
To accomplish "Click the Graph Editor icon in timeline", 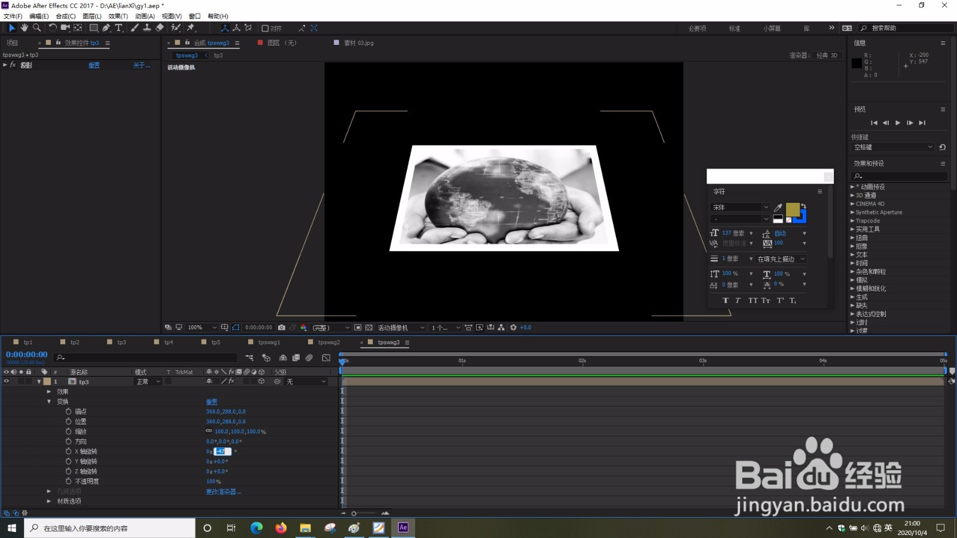I will coord(326,357).
